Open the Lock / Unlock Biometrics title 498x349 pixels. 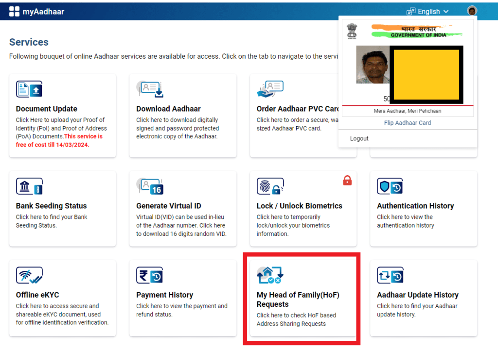coord(299,206)
